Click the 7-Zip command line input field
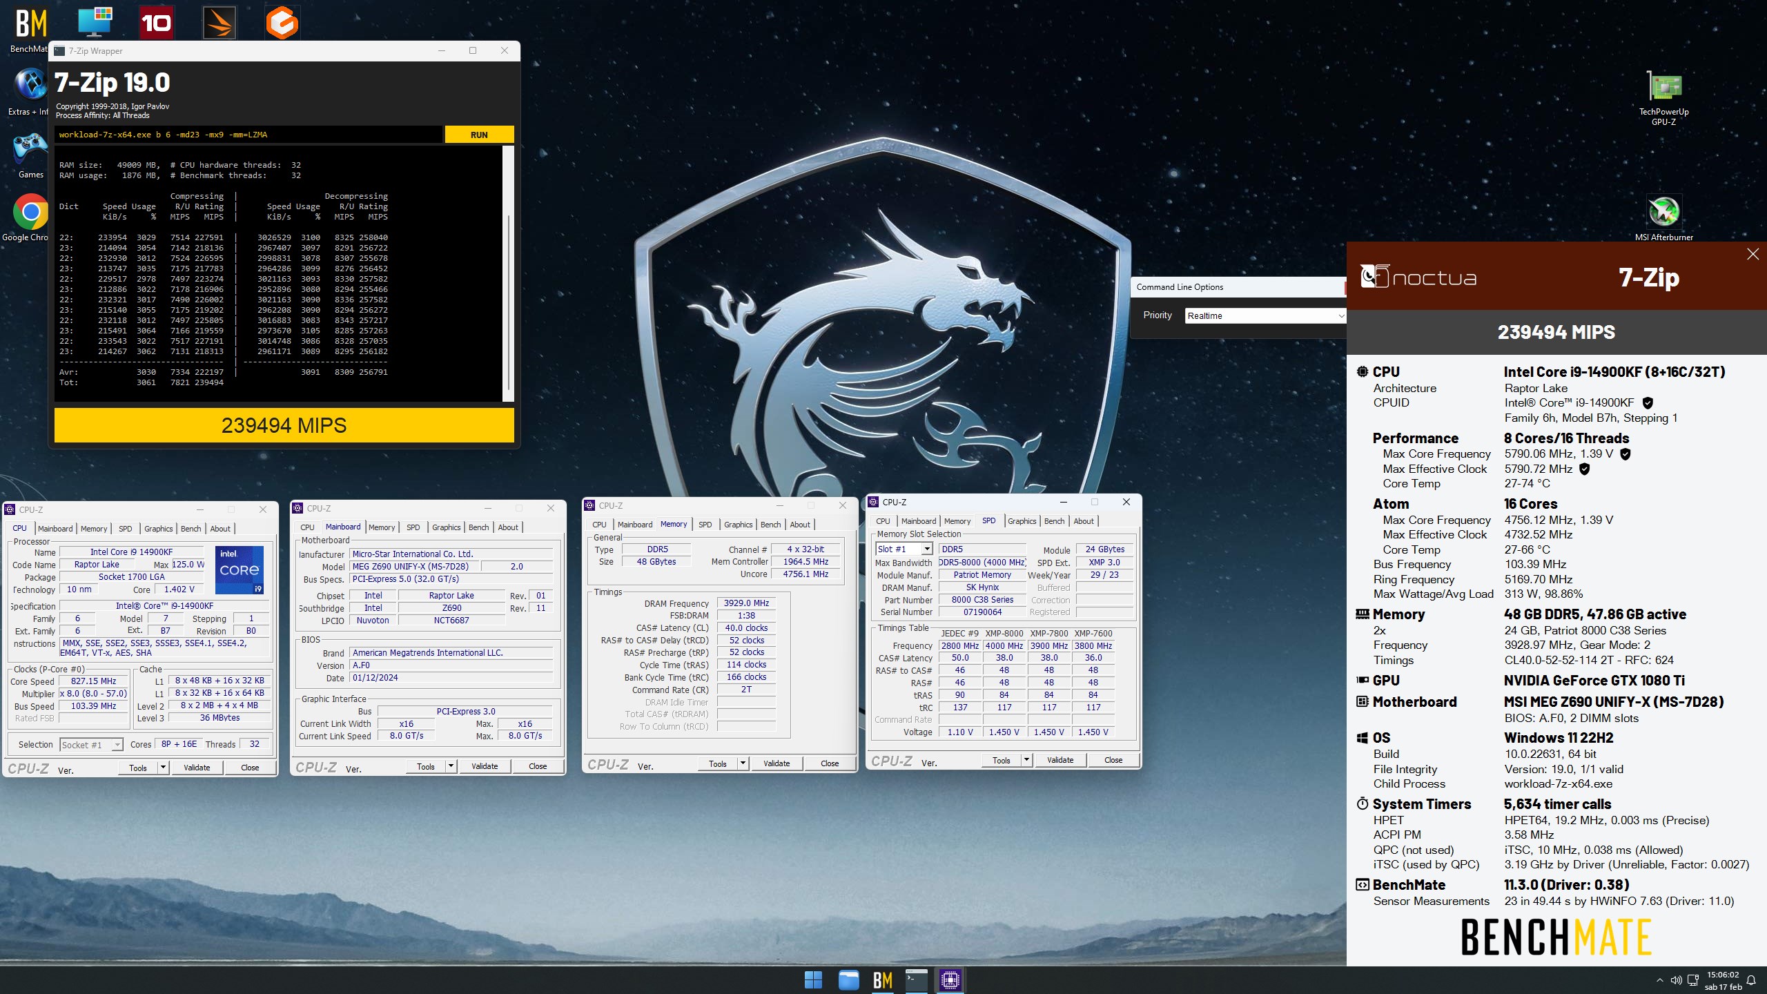Viewport: 1767px width, 994px height. tap(248, 135)
